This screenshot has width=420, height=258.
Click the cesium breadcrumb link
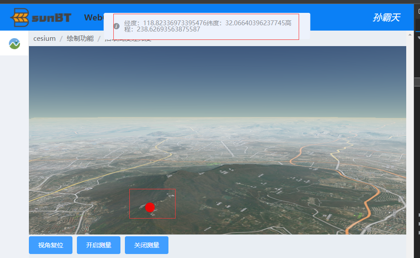(x=44, y=39)
